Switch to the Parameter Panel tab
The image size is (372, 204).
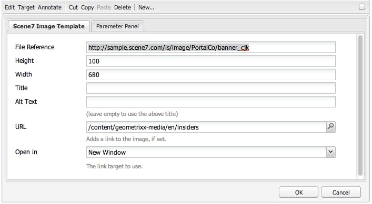[x=117, y=26]
